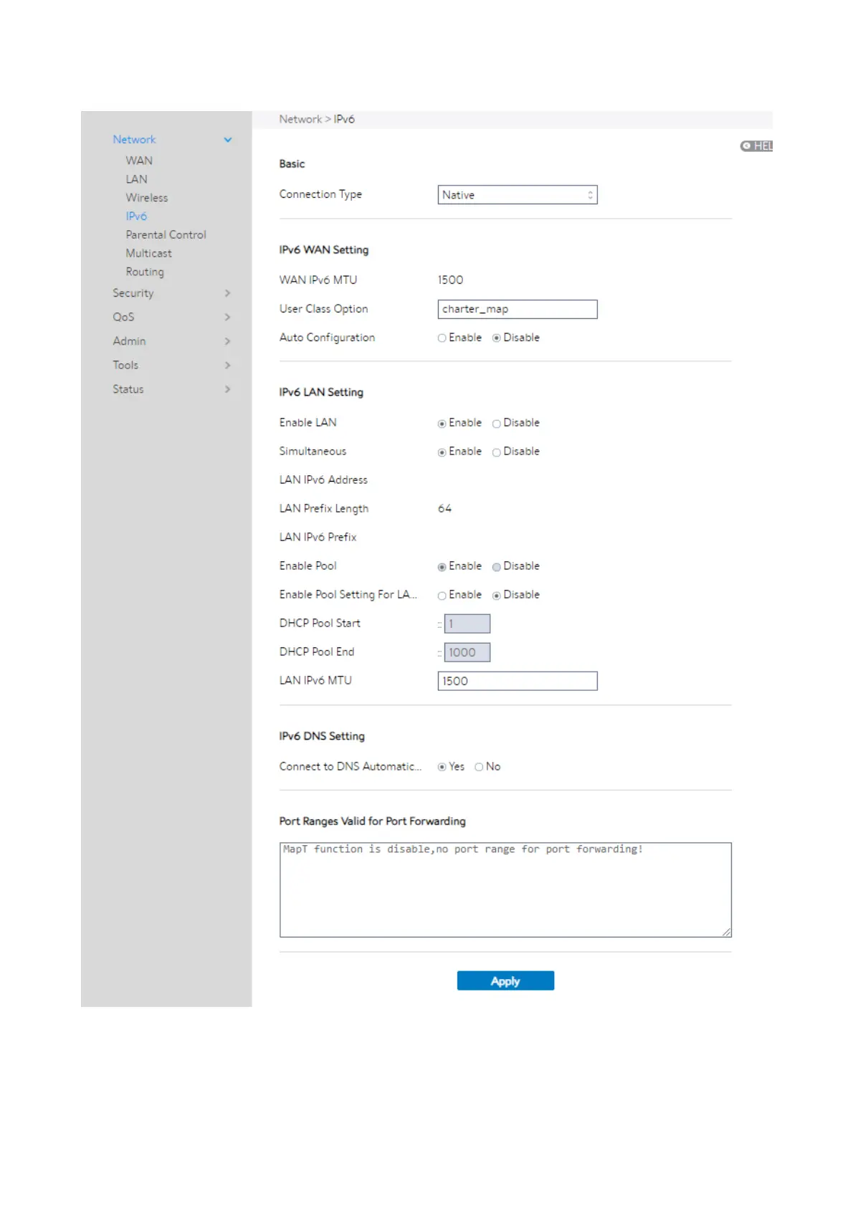Viewport: 853px width, 1207px height.
Task: Click the Basic section heading
Action: point(292,164)
